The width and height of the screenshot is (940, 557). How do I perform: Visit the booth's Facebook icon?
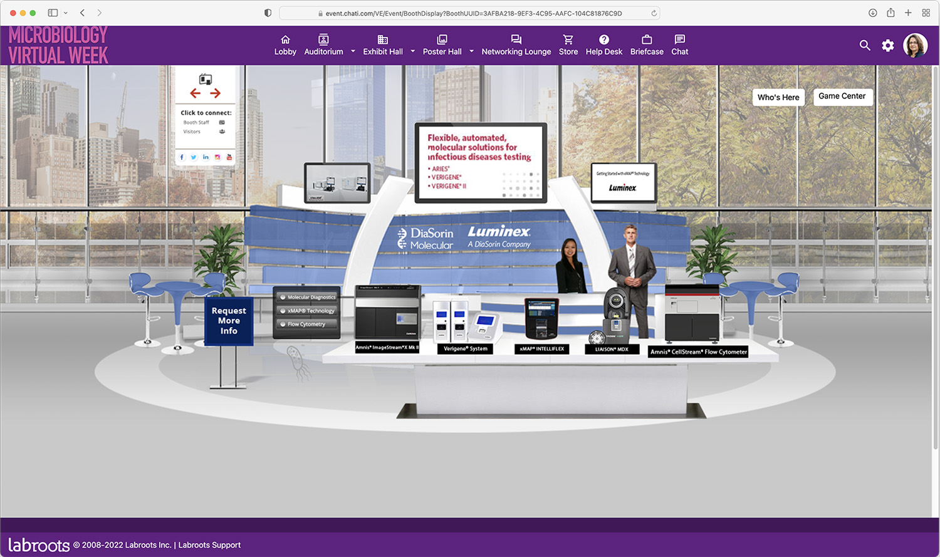tap(182, 157)
